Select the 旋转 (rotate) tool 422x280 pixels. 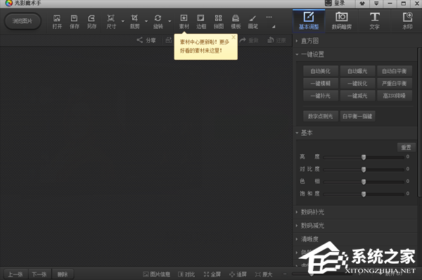tap(158, 22)
